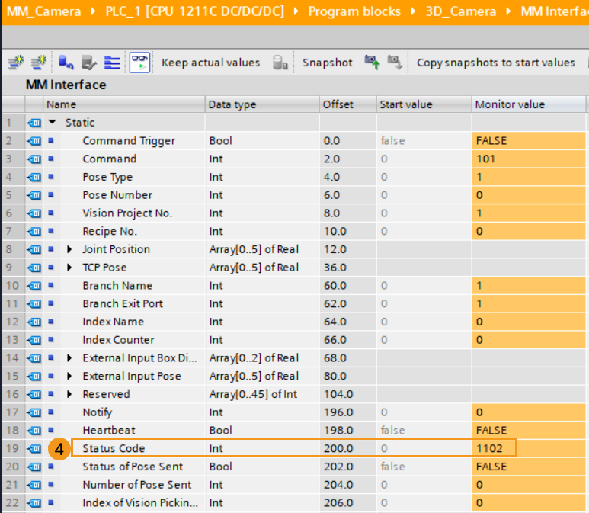Click Copy snapshots to start values
Screen dimensions: 589x513
(495, 63)
